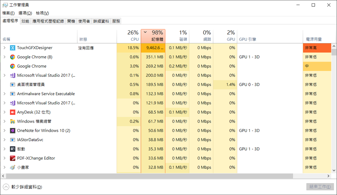
Task: Switch to the 開機 tab
Action: [71, 21]
